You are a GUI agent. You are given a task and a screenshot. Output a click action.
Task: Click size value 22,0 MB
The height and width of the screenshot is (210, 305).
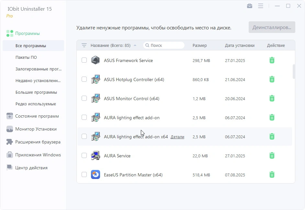(200, 156)
